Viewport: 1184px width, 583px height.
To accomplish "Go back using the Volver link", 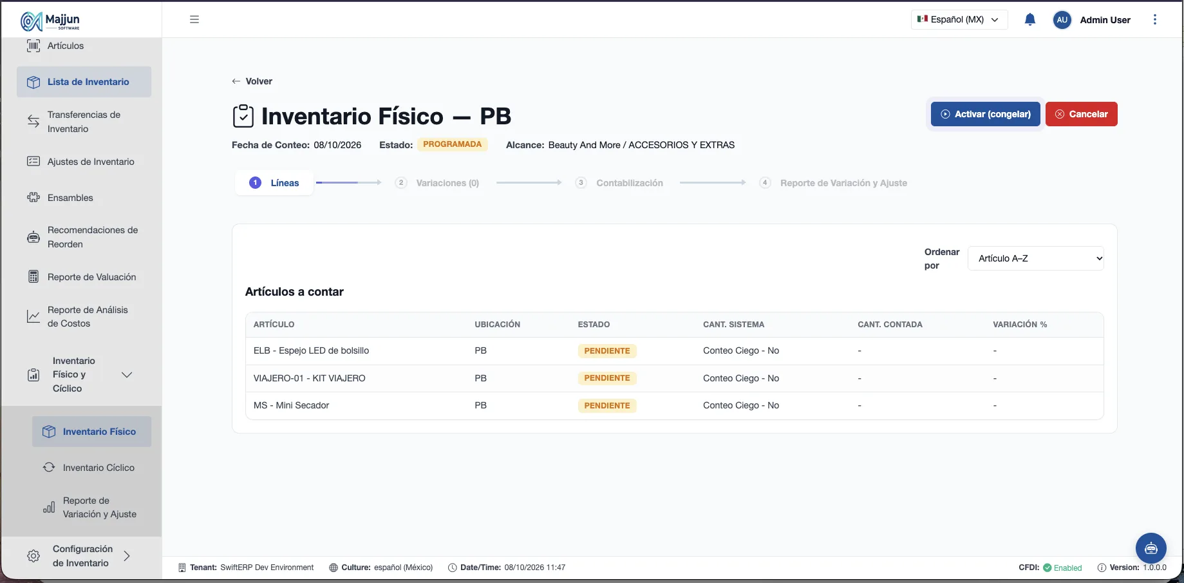I will pyautogui.click(x=252, y=81).
